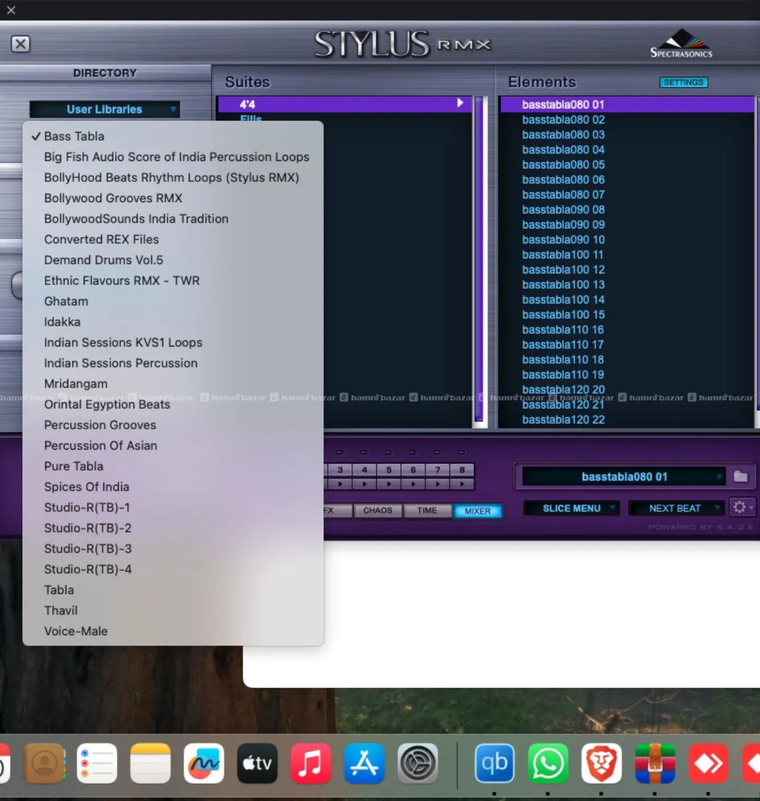Load Studio-R(TB)-4 library
The width and height of the screenshot is (760, 801).
pos(173,569)
